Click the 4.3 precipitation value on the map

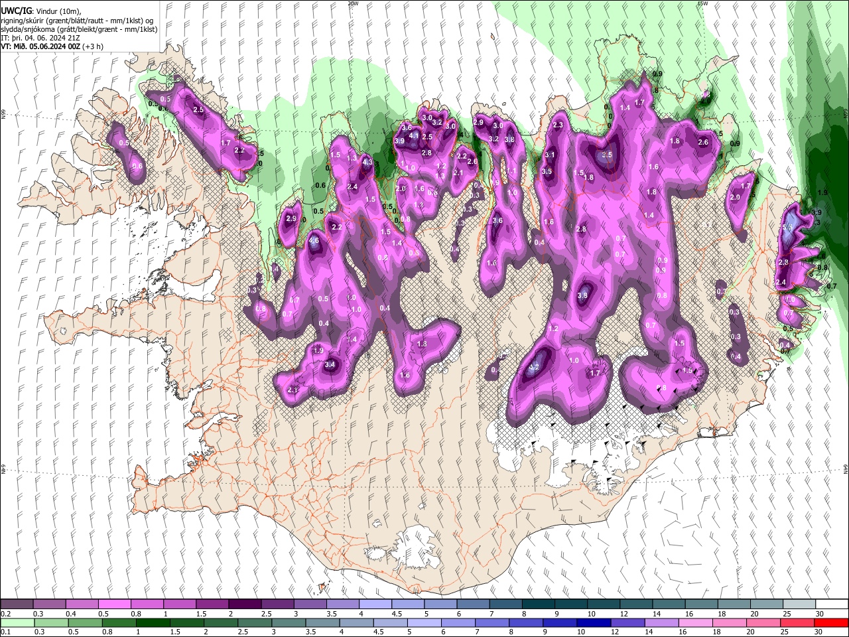point(367,161)
